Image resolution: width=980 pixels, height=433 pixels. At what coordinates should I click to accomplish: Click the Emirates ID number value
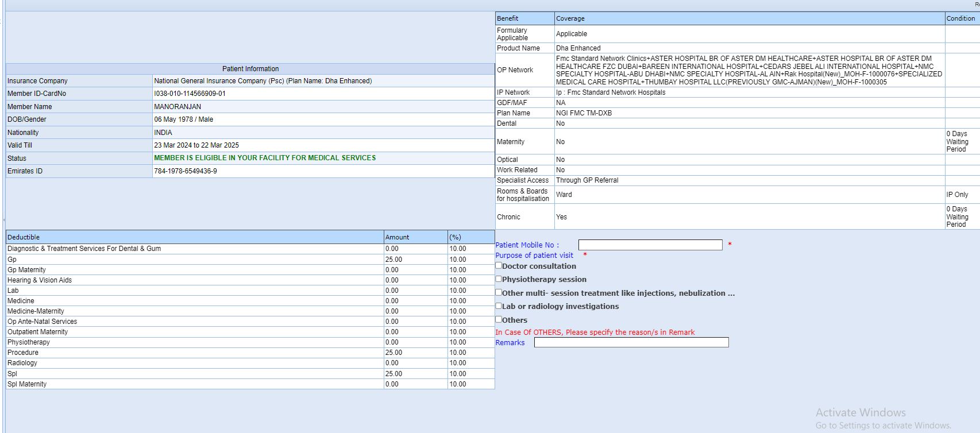click(x=186, y=171)
